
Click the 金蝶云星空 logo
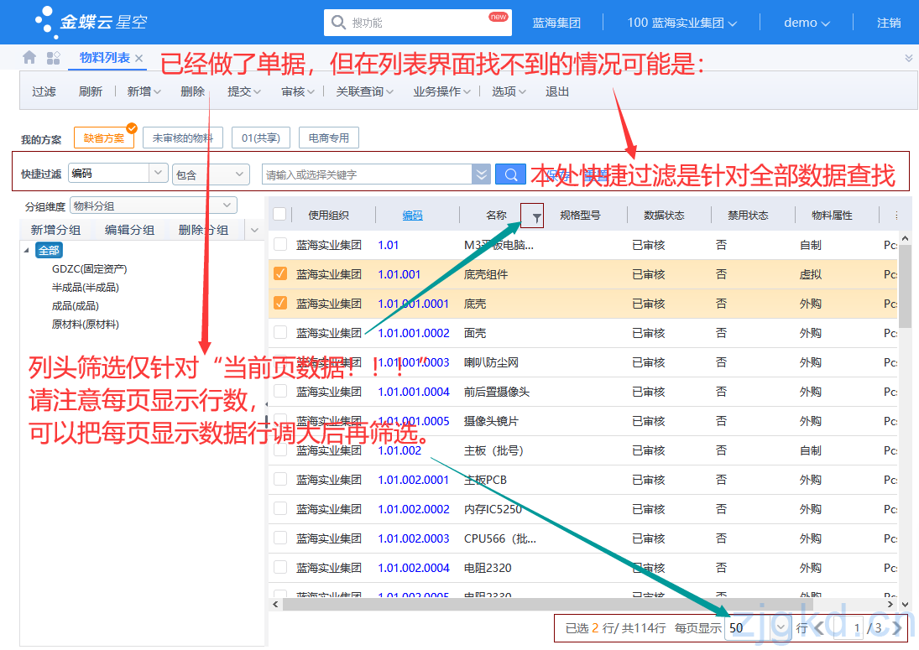(91, 23)
